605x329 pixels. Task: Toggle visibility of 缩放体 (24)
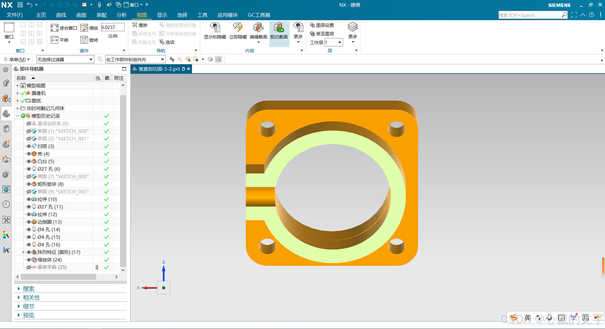click(29, 260)
